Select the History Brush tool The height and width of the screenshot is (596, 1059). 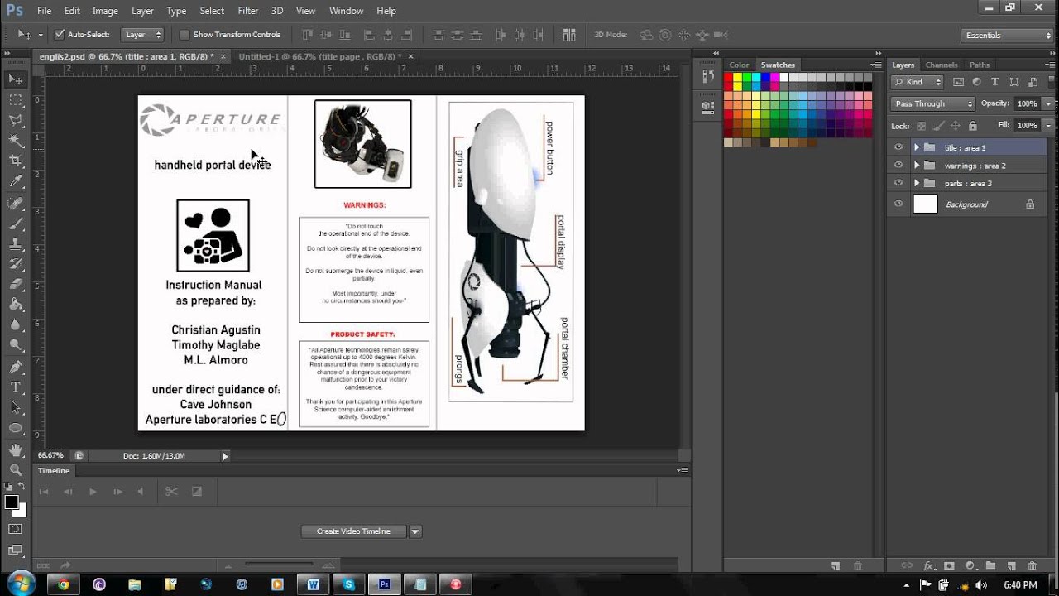[x=16, y=264]
